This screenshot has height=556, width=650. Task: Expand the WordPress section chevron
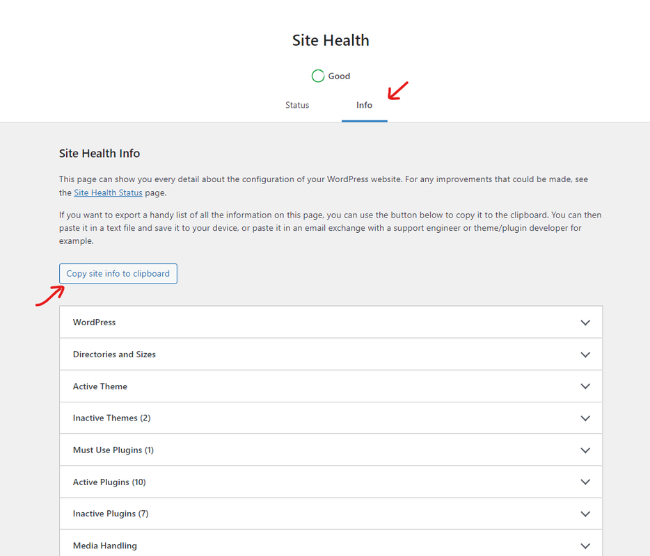[585, 322]
